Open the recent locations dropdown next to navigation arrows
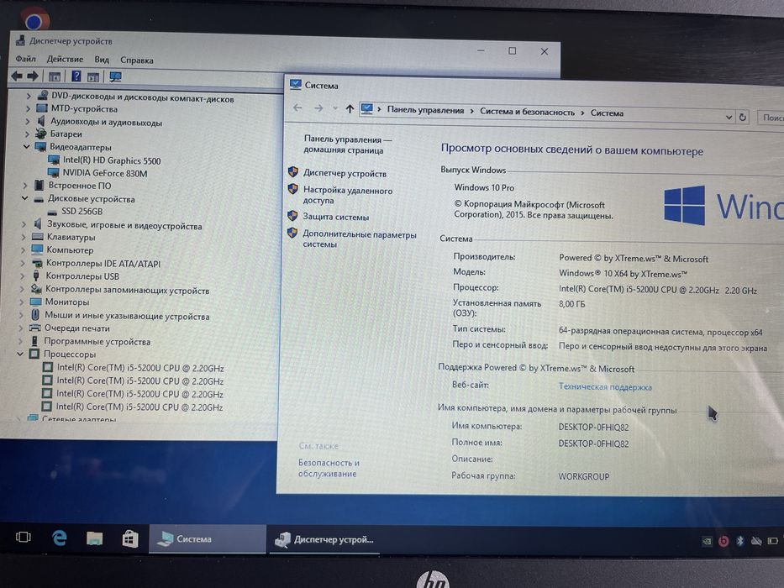The width and height of the screenshot is (784, 588). click(x=335, y=108)
